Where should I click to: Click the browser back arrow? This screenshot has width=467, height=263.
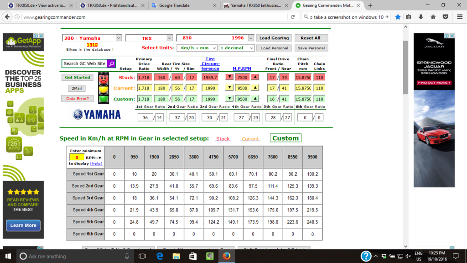pos(7,17)
